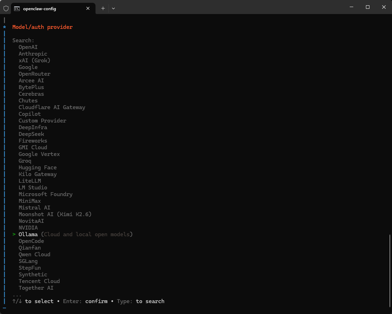The height and width of the screenshot is (314, 392).
Task: Select the Qianfan provider
Action: (x=30, y=248)
